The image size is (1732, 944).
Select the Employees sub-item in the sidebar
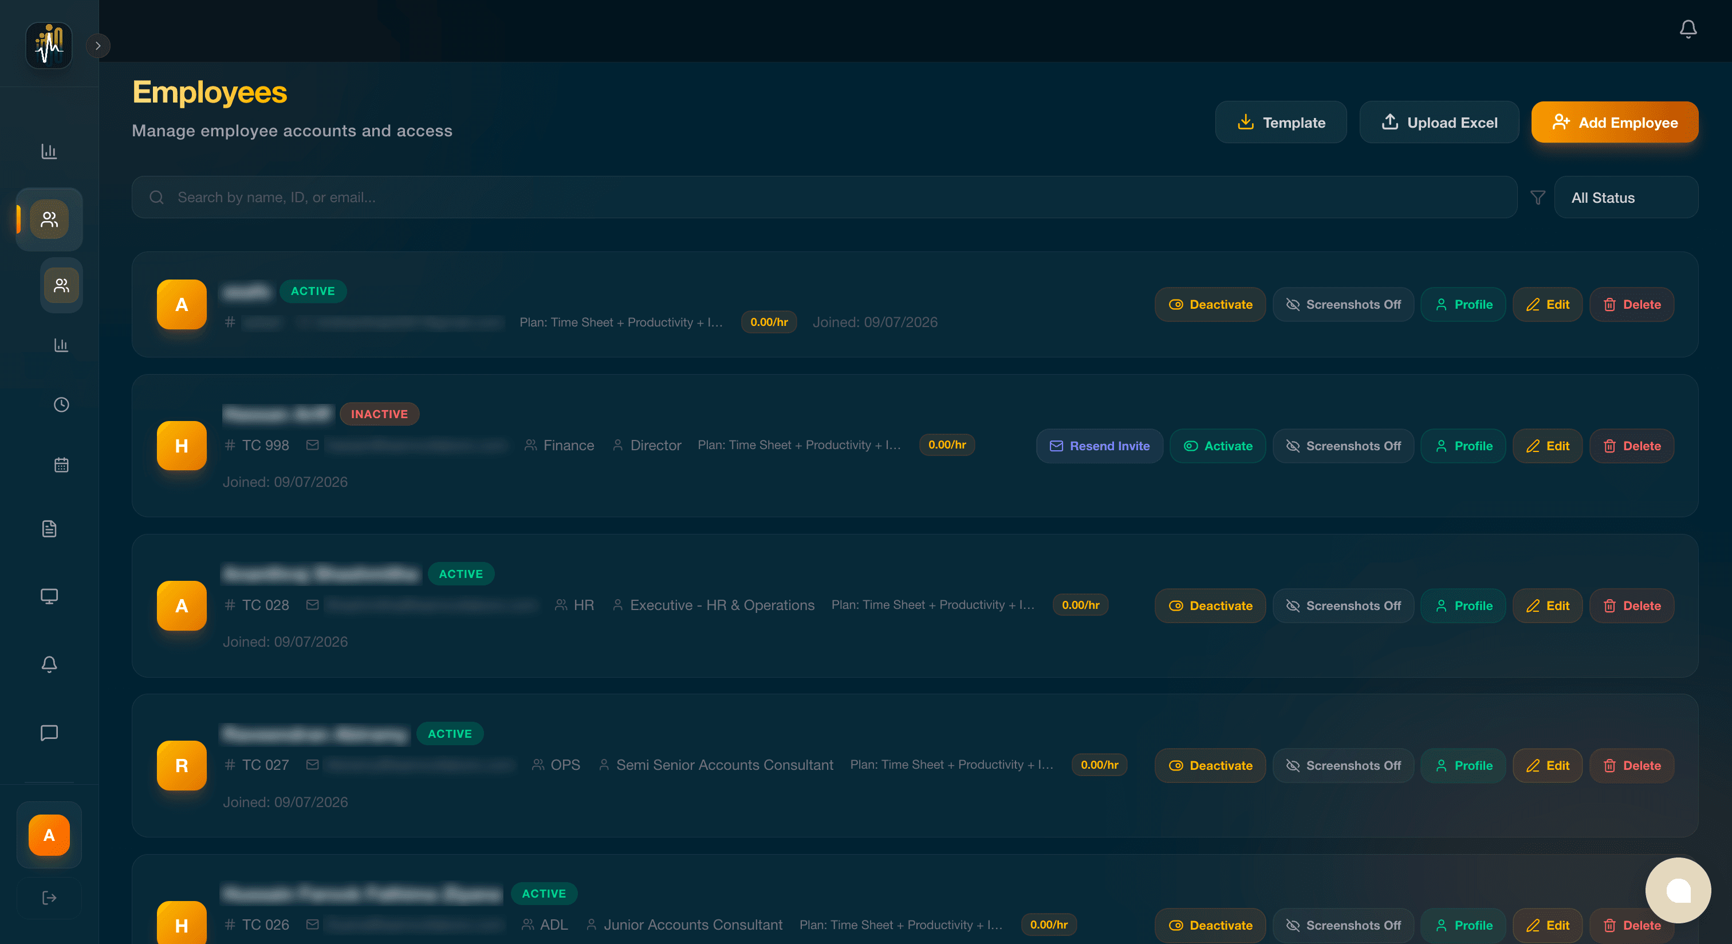point(61,286)
